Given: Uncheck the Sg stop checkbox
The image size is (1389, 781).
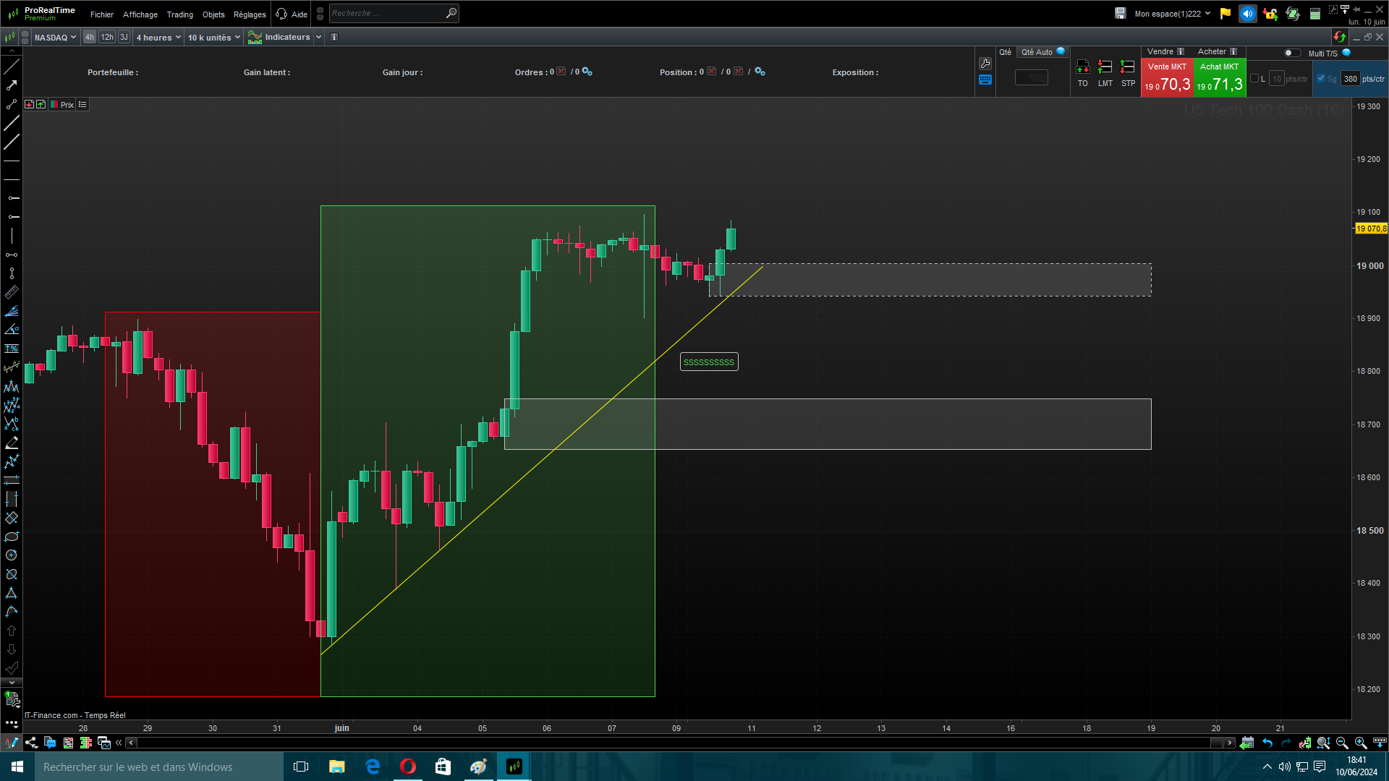Looking at the screenshot, I should (x=1321, y=79).
